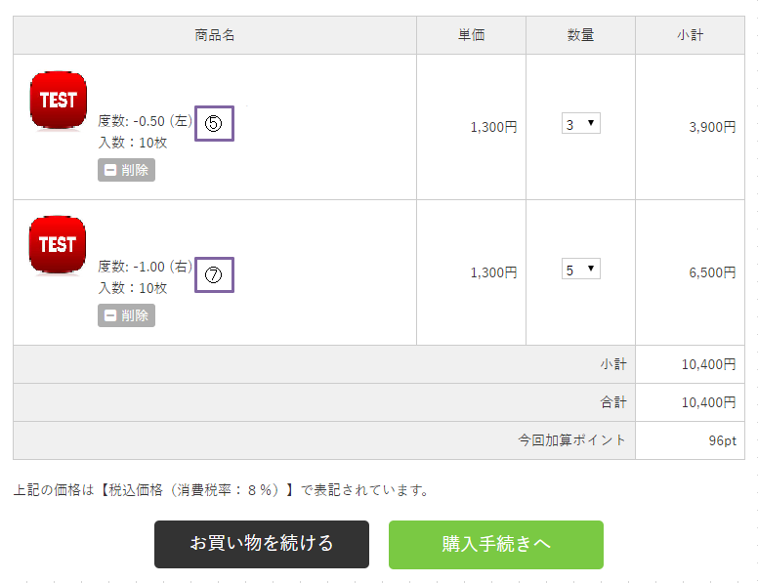758x583 pixels.
Task: Click the circled number ⑦ marker
Action: 214,275
